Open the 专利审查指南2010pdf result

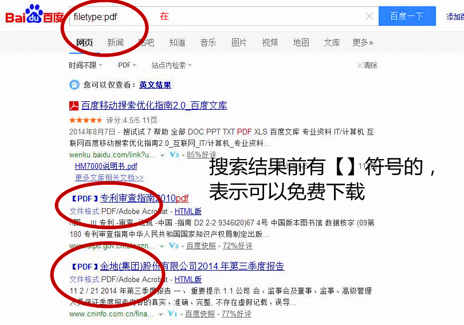point(144,198)
